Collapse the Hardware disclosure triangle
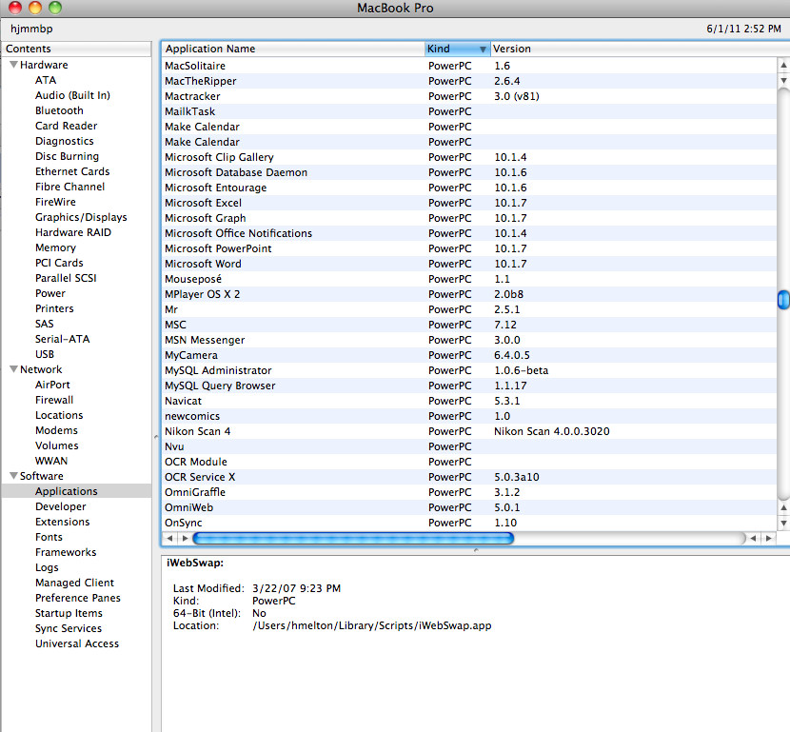This screenshot has height=732, width=790. [x=13, y=65]
